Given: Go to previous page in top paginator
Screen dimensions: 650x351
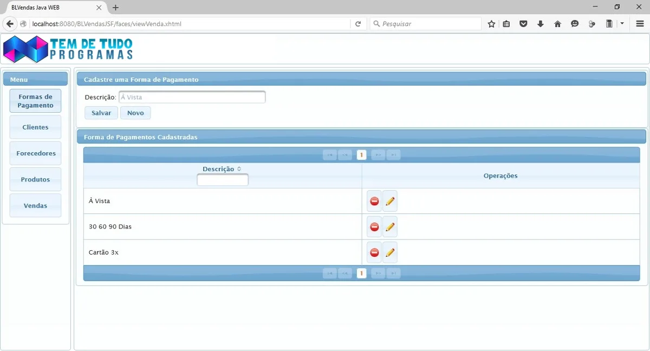Looking at the screenshot, I should [345, 155].
